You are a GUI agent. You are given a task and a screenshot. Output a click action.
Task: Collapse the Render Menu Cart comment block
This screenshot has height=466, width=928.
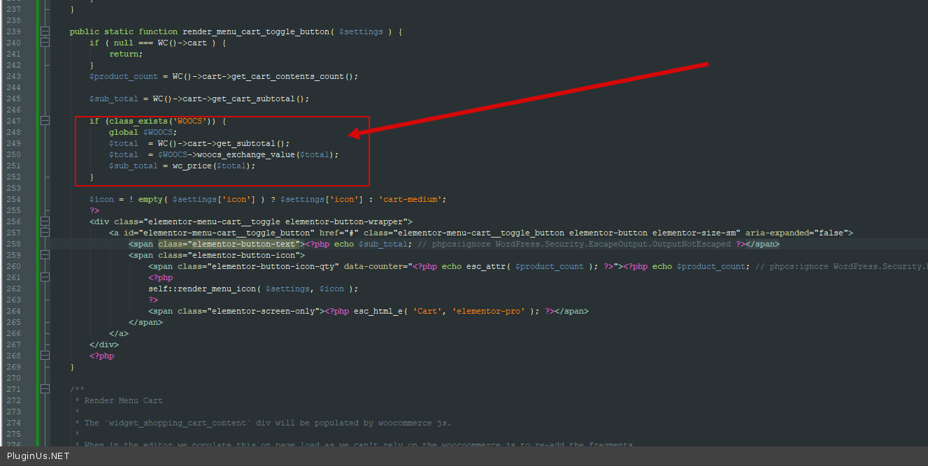(45, 389)
